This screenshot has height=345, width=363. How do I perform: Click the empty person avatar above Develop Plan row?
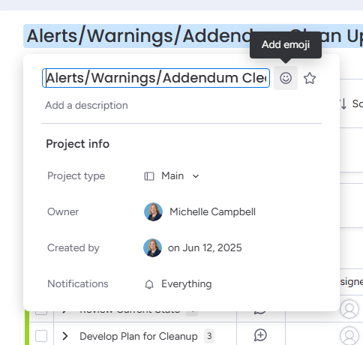tap(349, 309)
